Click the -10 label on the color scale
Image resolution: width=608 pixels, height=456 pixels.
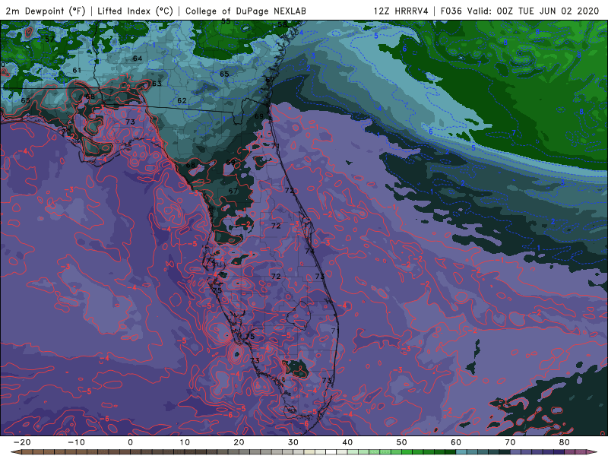(x=76, y=442)
